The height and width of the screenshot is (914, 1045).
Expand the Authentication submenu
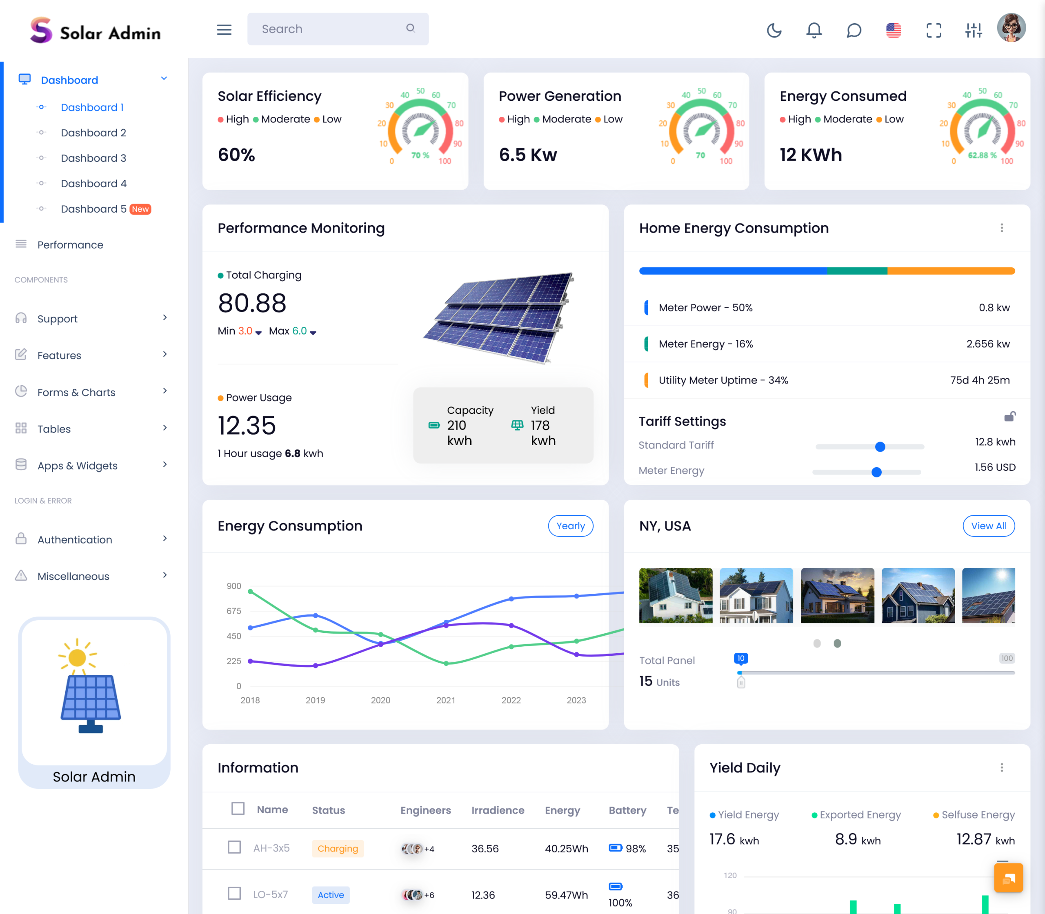coord(165,539)
